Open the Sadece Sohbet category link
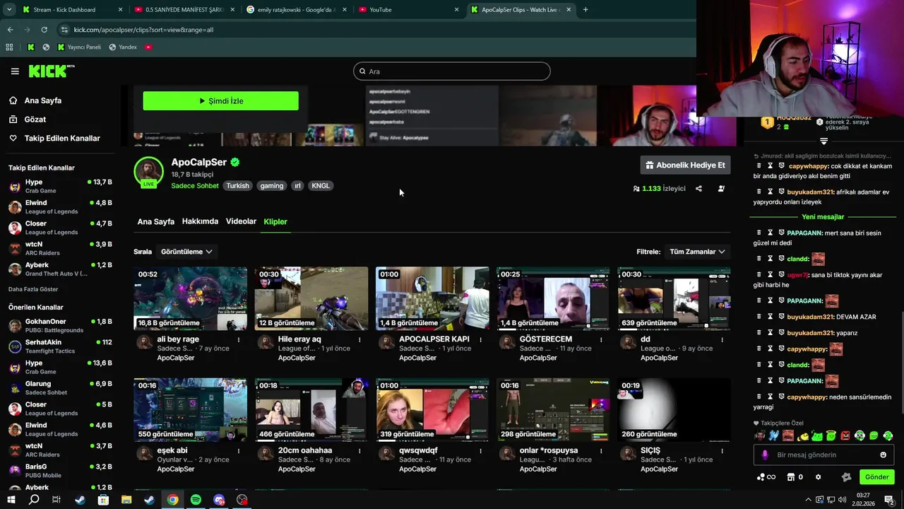Image resolution: width=904 pixels, height=509 pixels. (x=195, y=186)
